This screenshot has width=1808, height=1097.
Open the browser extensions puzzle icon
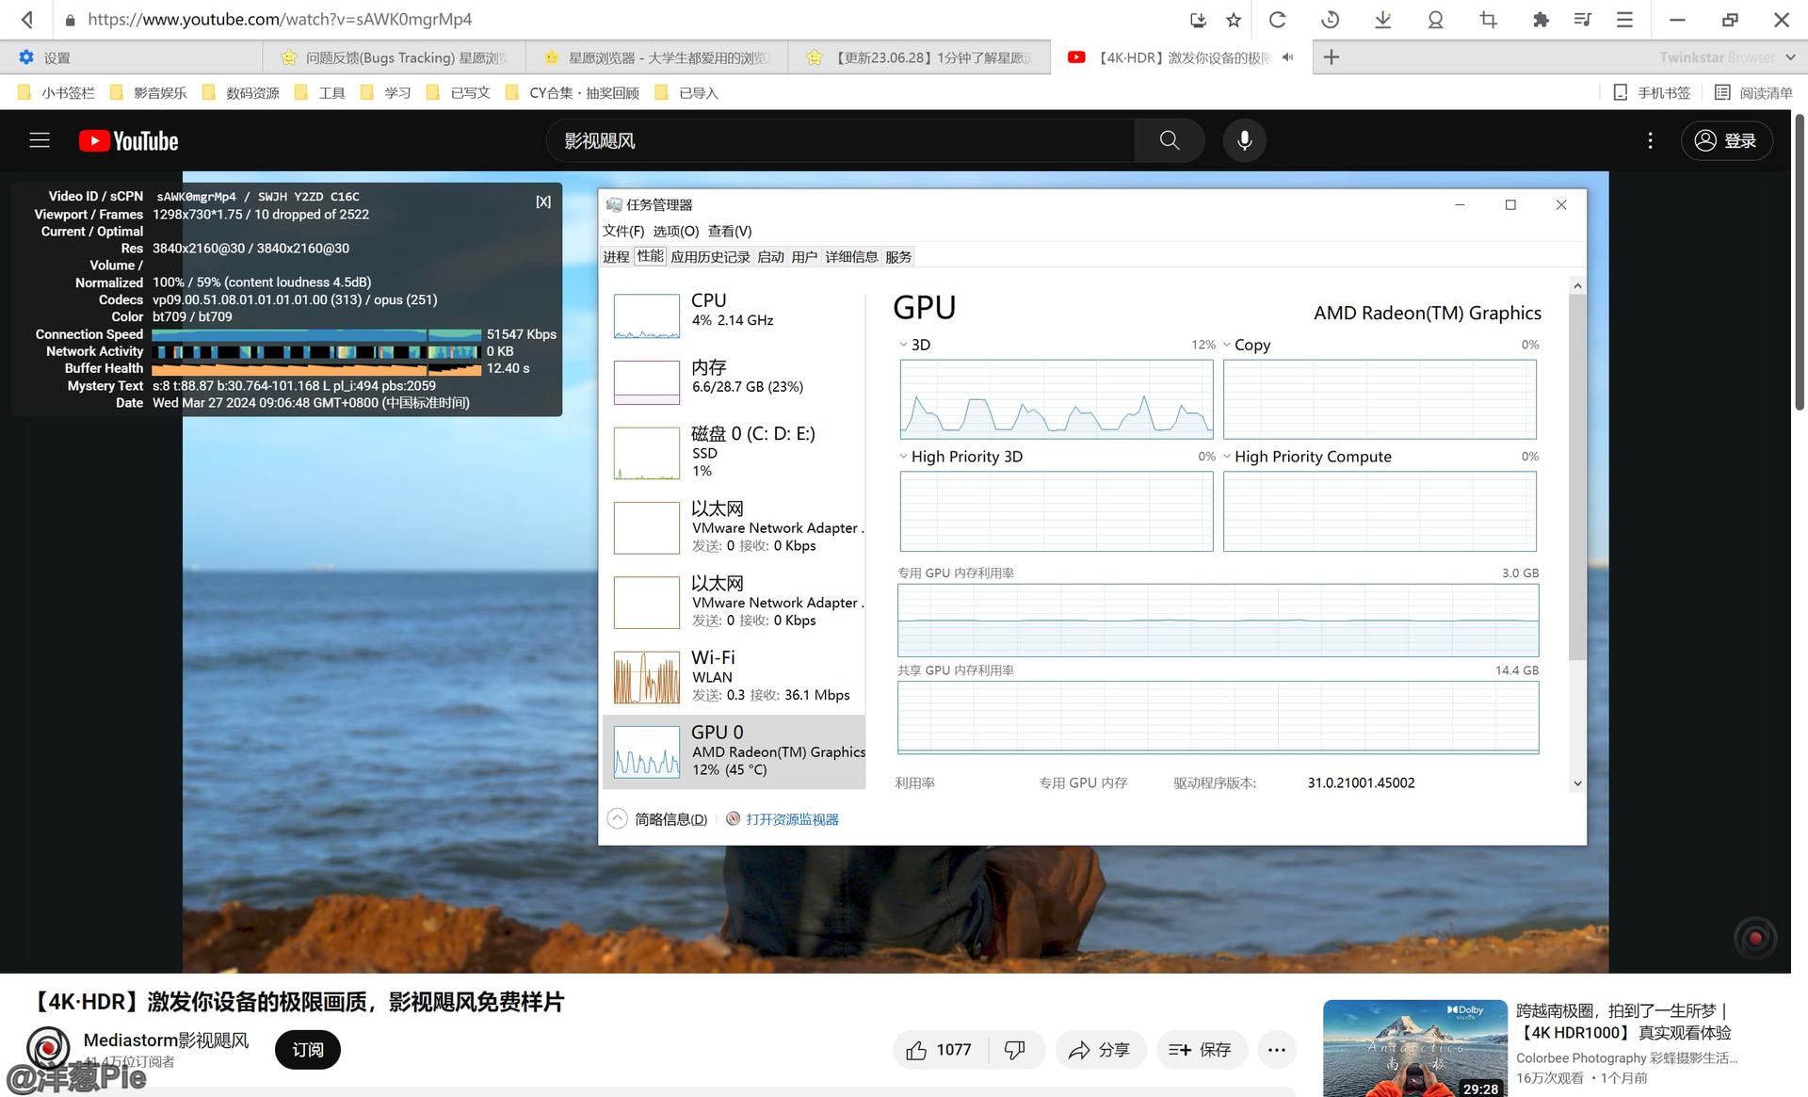(1541, 20)
